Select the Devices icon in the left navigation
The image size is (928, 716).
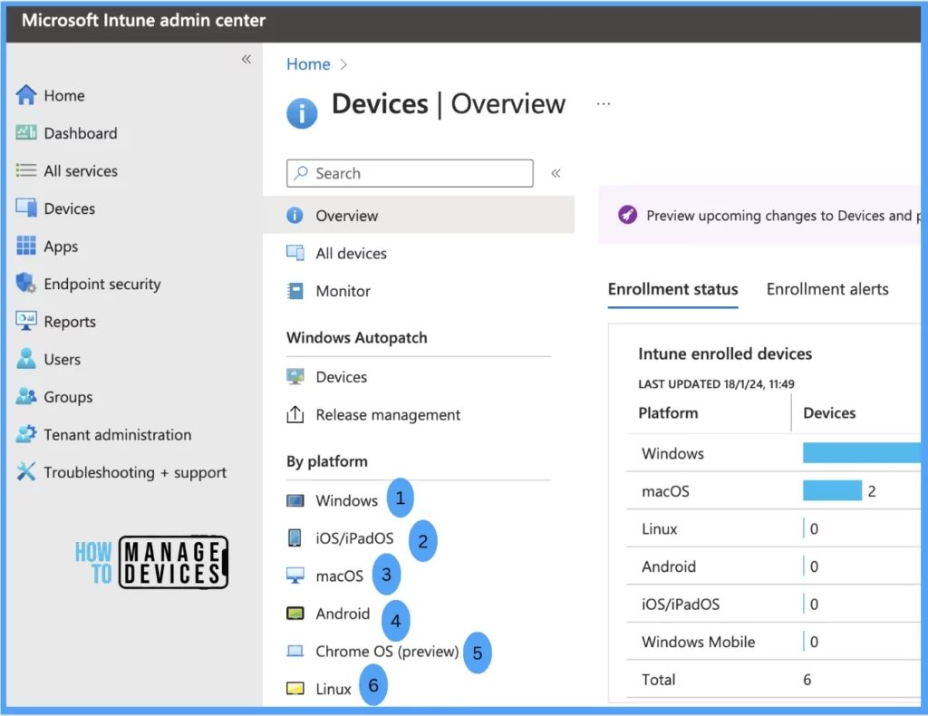coord(26,208)
